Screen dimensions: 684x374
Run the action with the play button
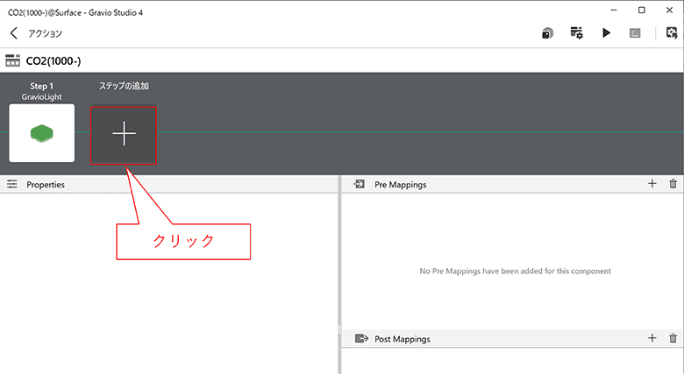(606, 33)
